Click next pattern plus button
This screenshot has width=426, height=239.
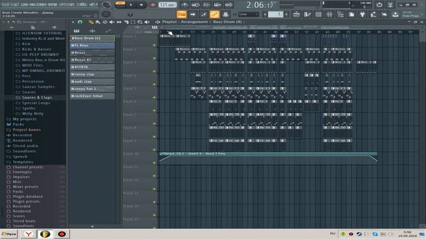pos(286,15)
